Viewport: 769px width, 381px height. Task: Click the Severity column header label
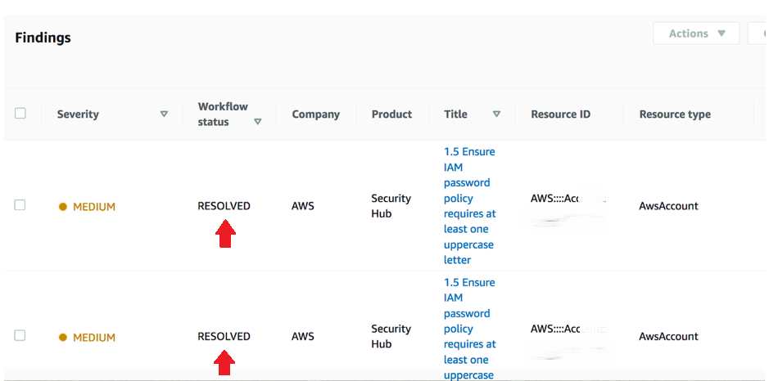[78, 114]
